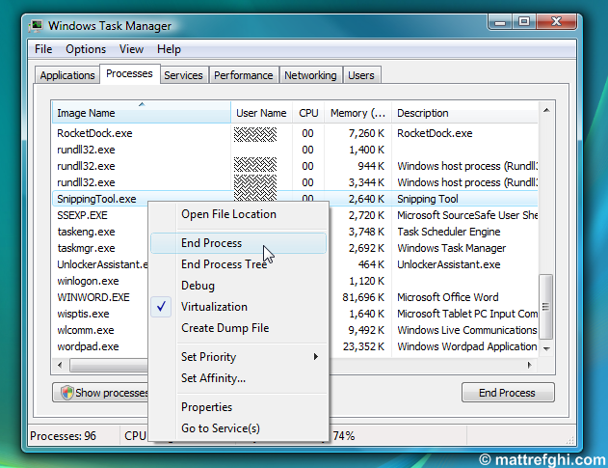Click the vertical scrollbar thumb

click(x=546, y=307)
